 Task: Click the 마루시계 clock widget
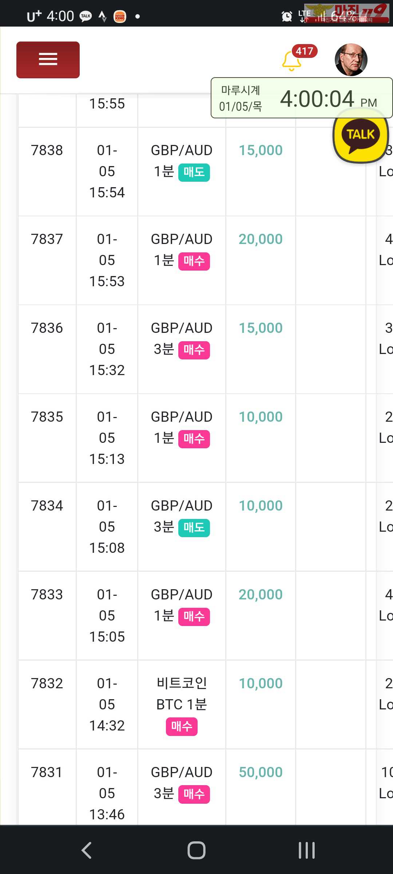(302, 98)
